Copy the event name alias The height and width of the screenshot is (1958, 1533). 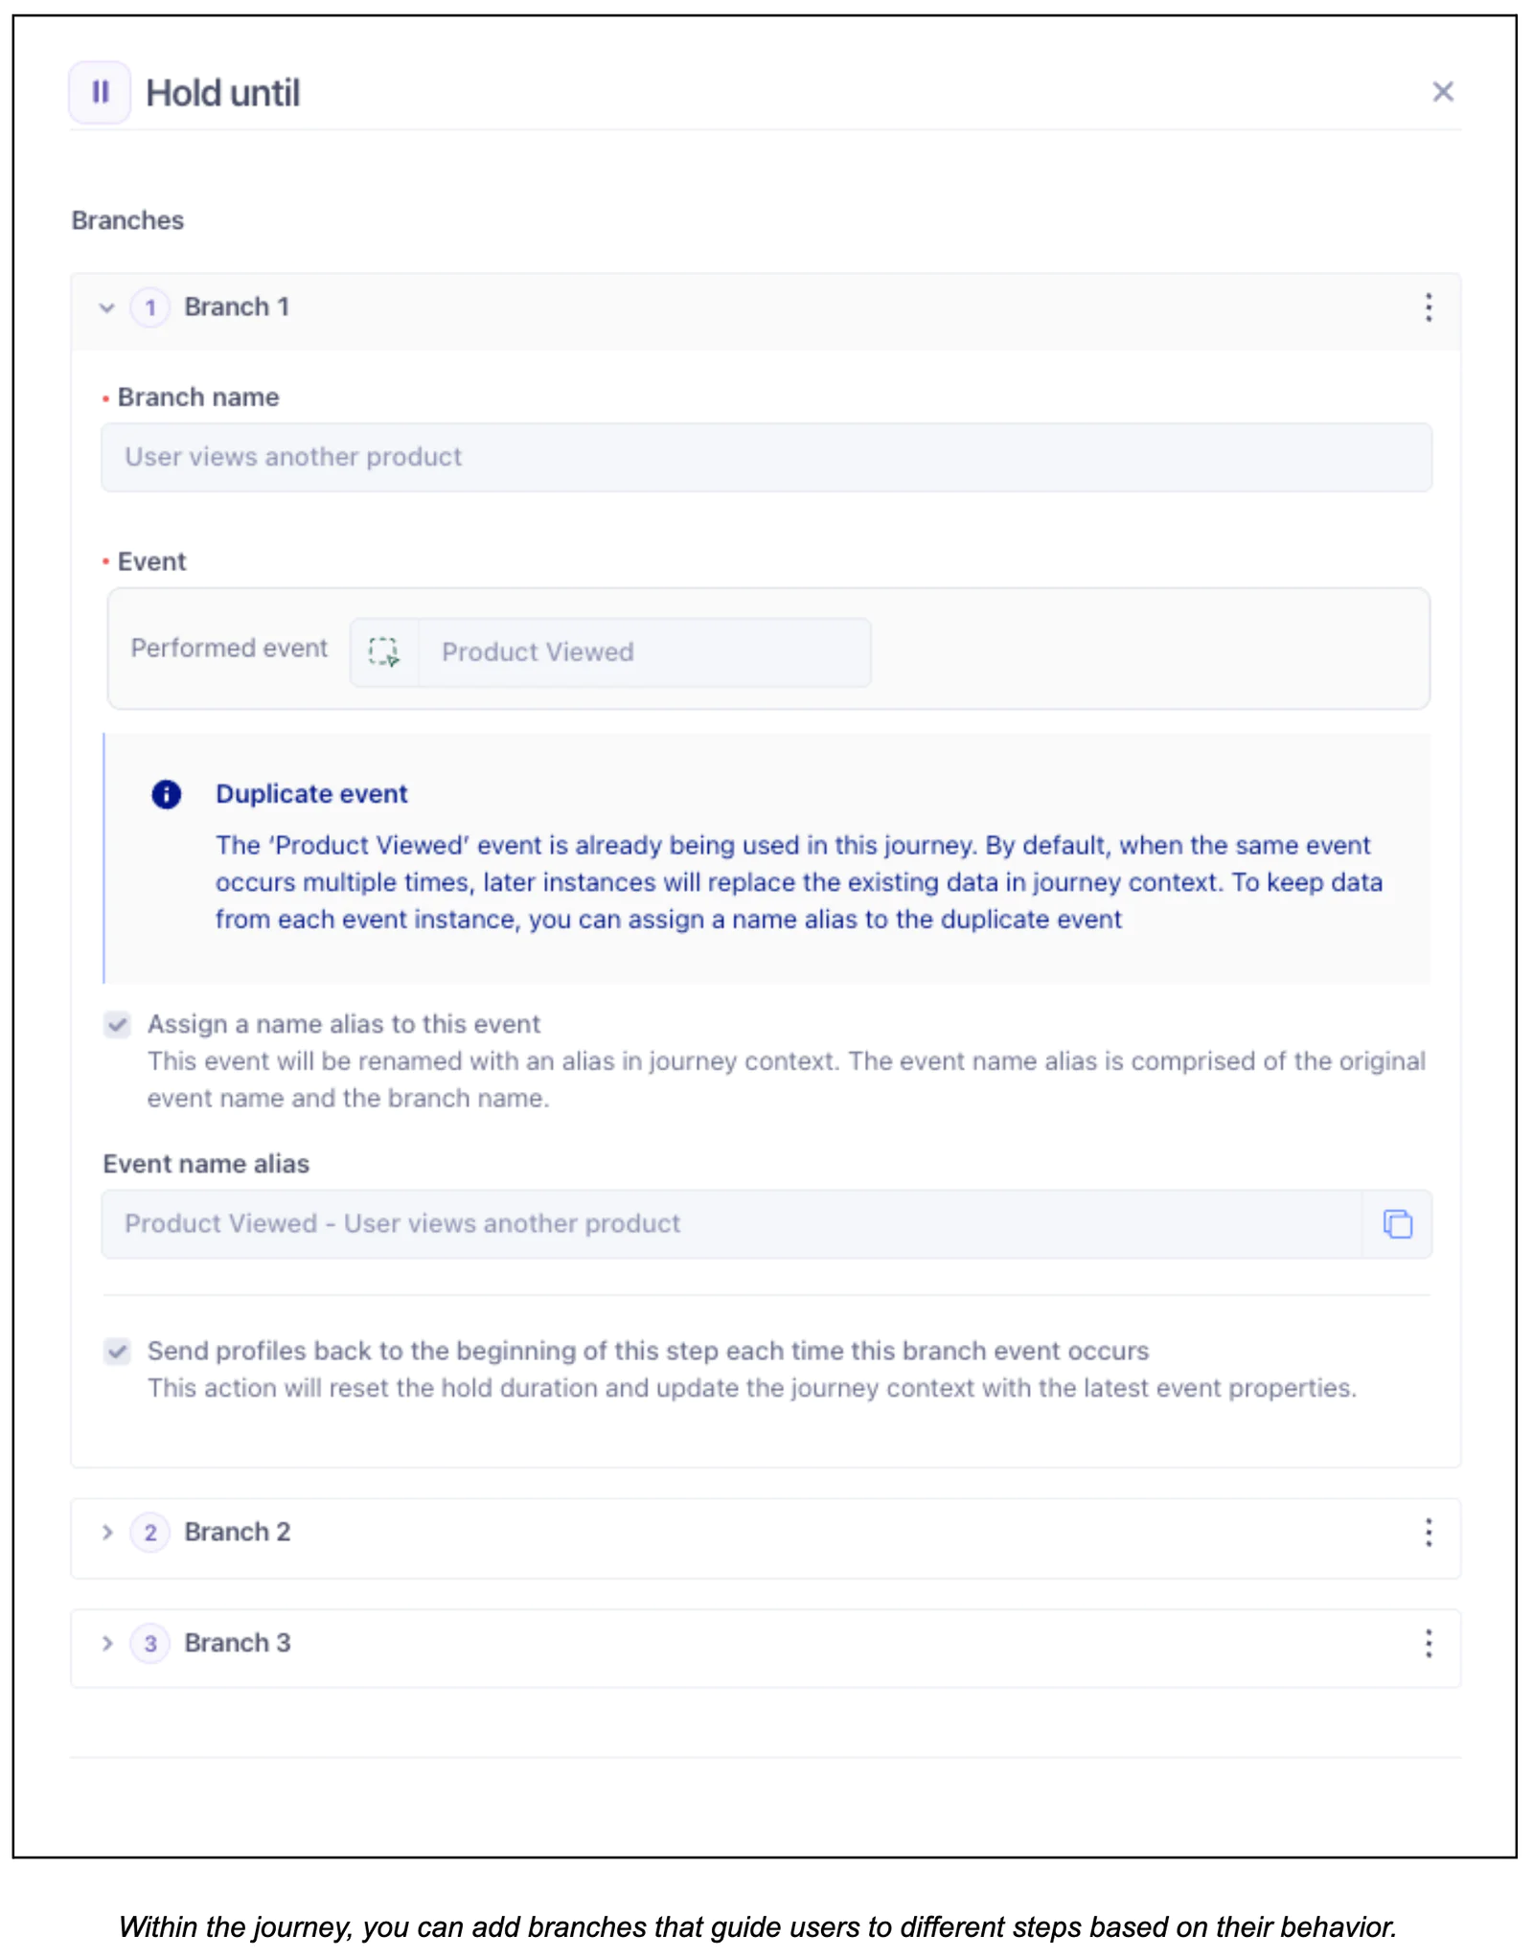point(1396,1224)
